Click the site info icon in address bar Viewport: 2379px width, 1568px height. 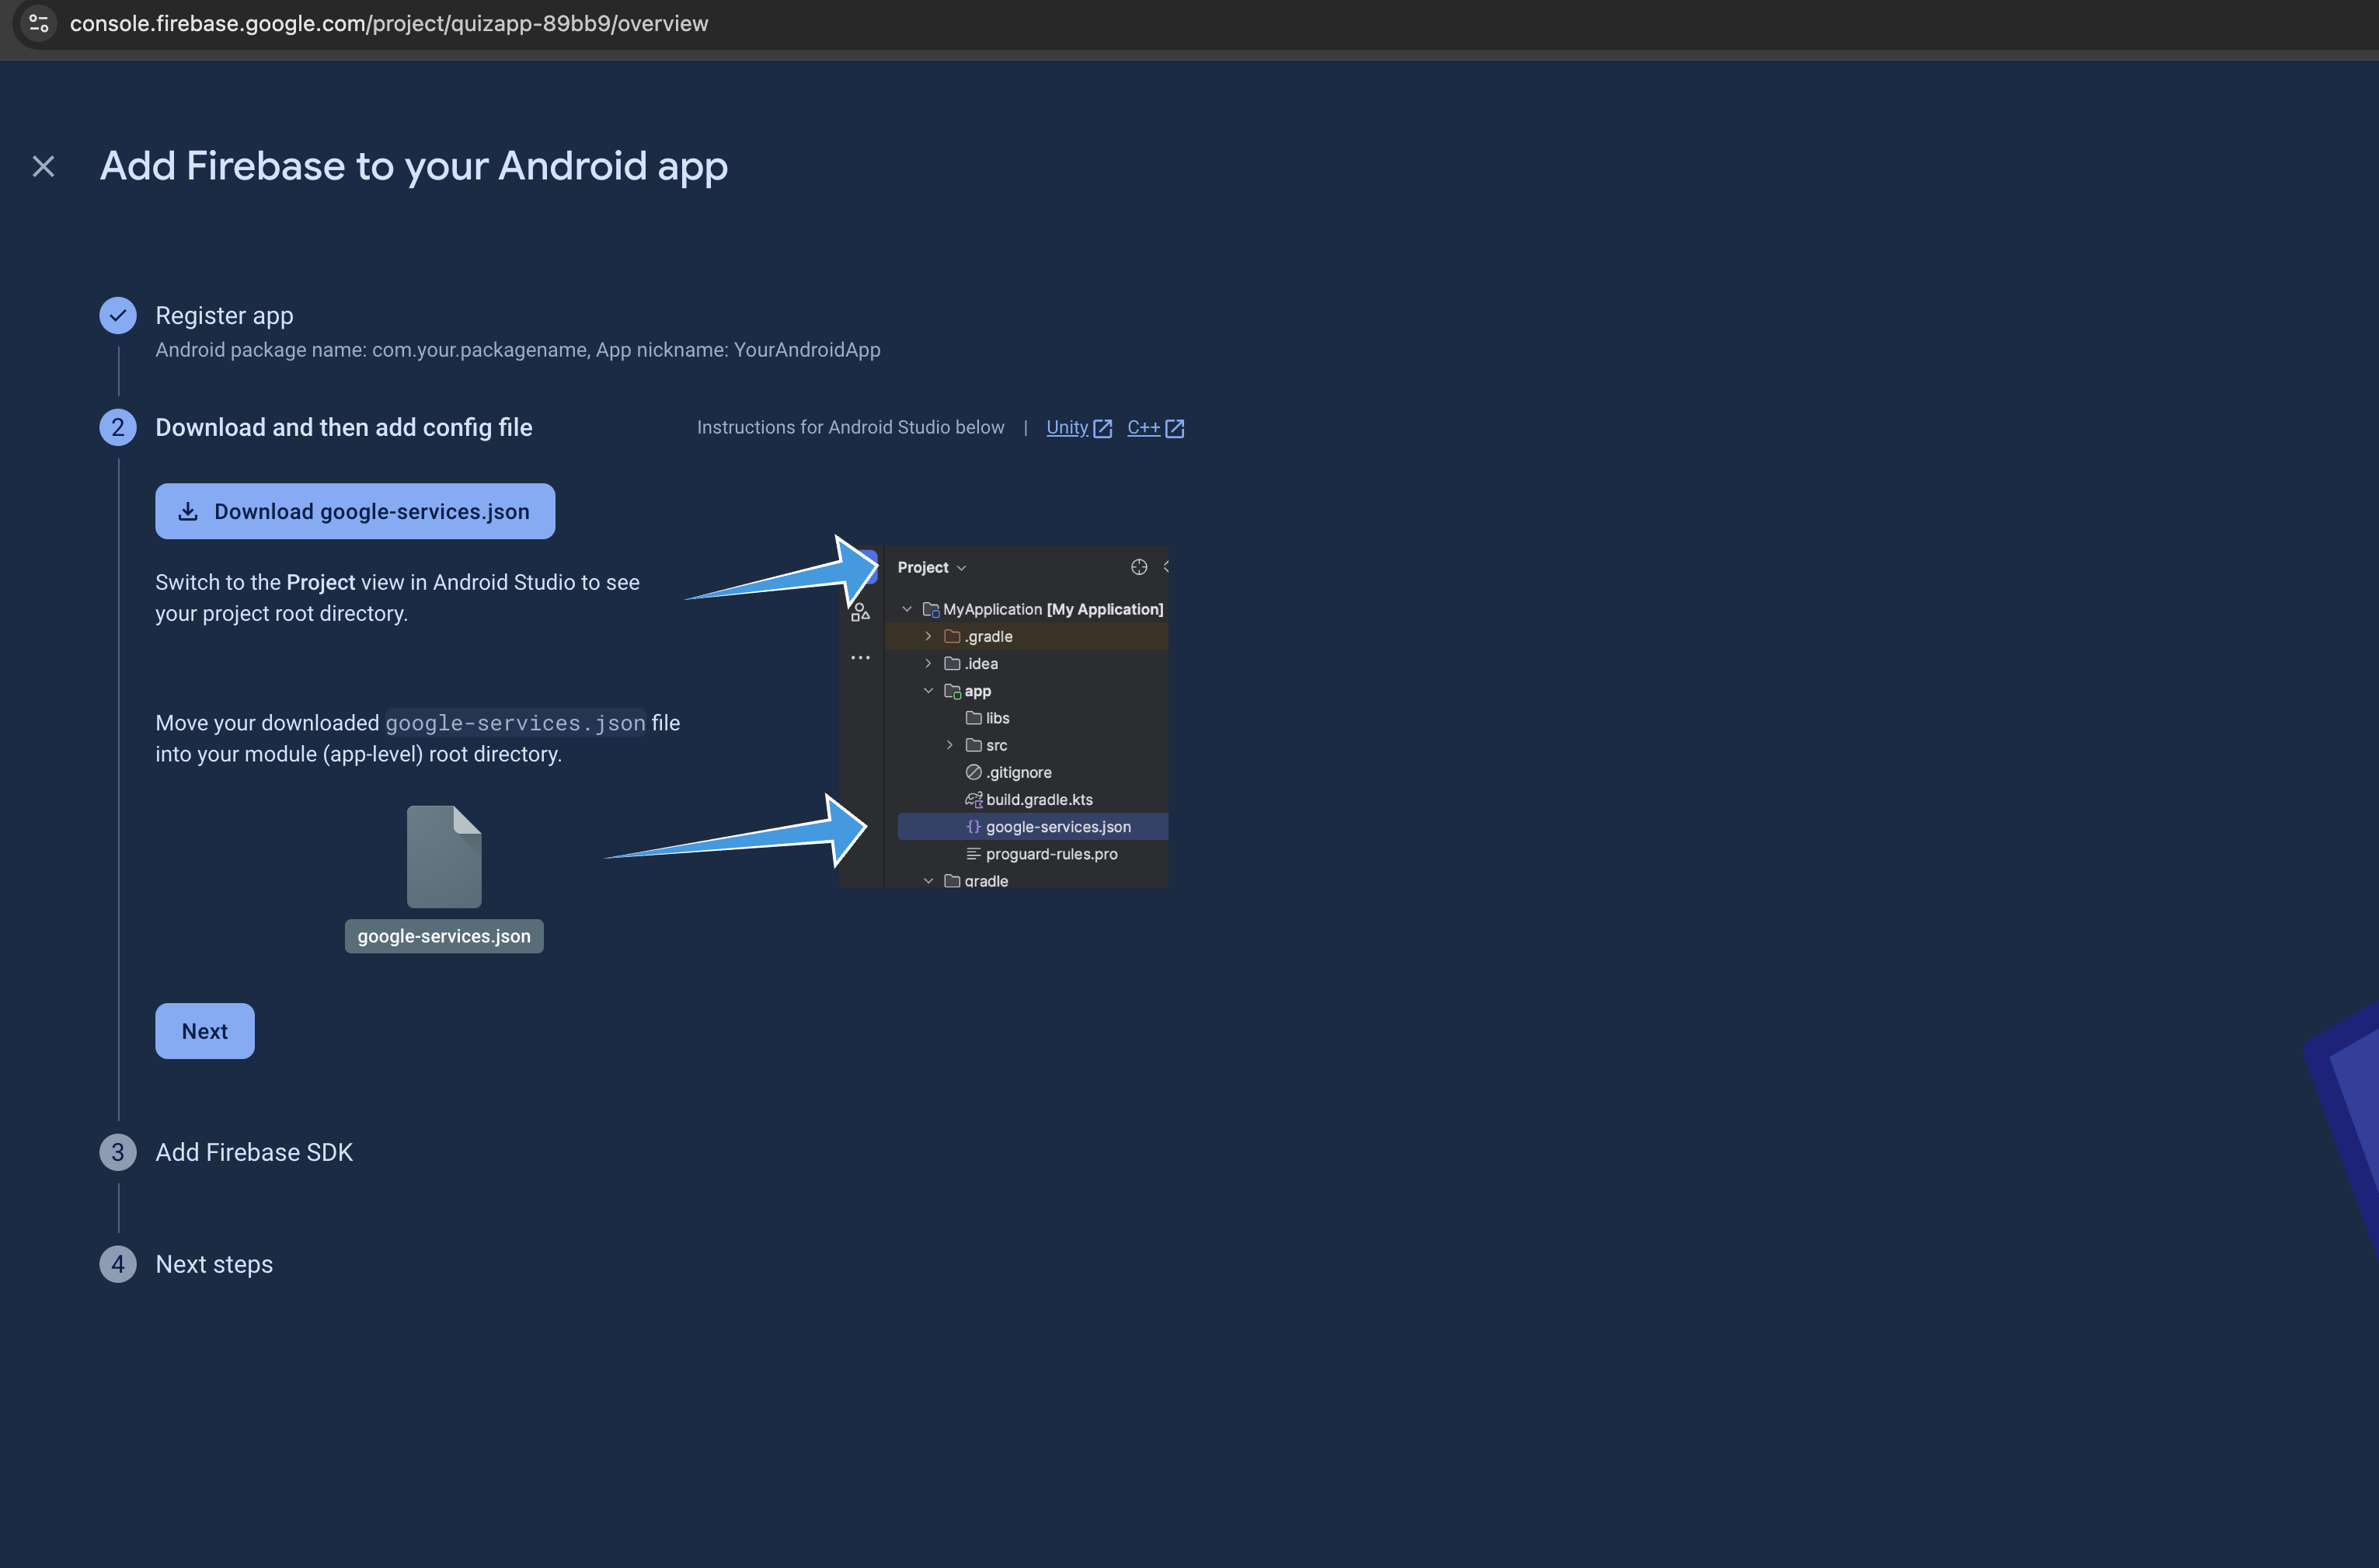(x=39, y=23)
